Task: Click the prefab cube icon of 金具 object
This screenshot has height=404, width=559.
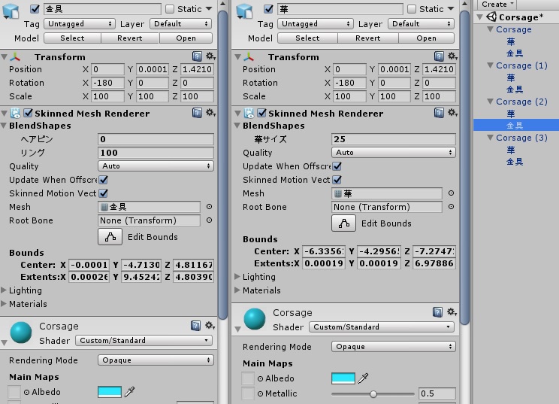Action: (11, 11)
